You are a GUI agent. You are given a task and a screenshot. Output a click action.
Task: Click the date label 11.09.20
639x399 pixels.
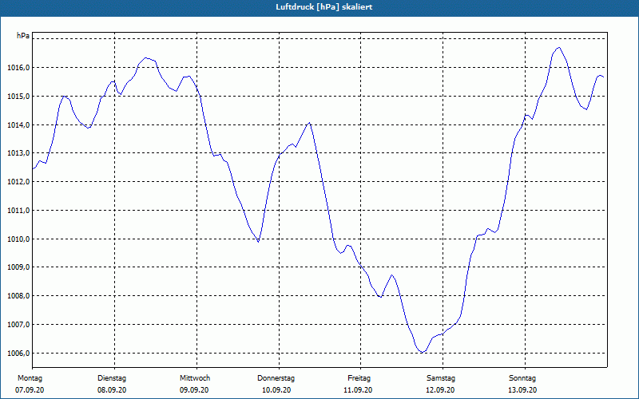coord(358,390)
